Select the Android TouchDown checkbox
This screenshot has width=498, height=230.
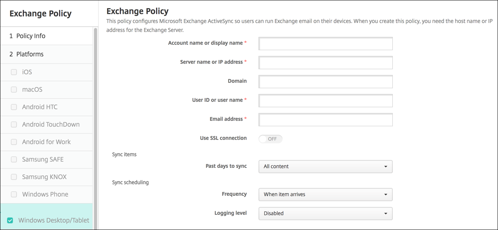(14, 124)
